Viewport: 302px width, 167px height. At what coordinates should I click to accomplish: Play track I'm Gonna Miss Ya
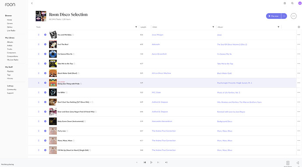[45, 54]
